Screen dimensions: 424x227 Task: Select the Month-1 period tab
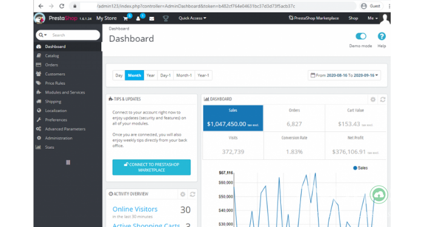point(184,76)
